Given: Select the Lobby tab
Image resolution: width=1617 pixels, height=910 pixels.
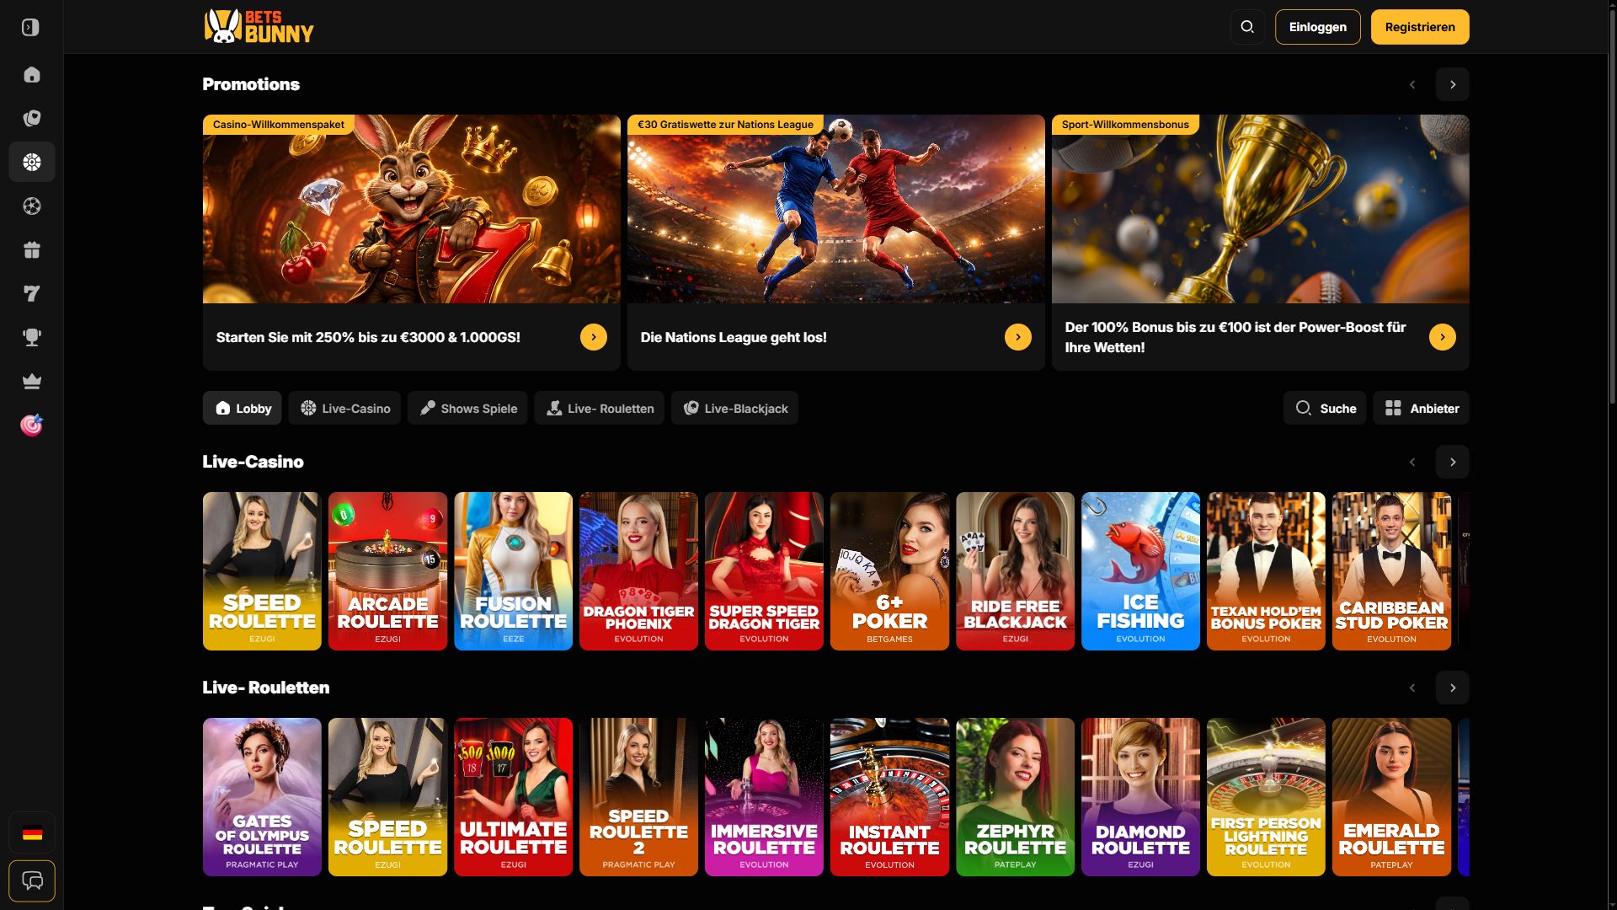Looking at the screenshot, I should [x=243, y=408].
